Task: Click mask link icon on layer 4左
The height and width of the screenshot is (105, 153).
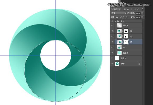Action: pyautogui.click(x=123, y=31)
